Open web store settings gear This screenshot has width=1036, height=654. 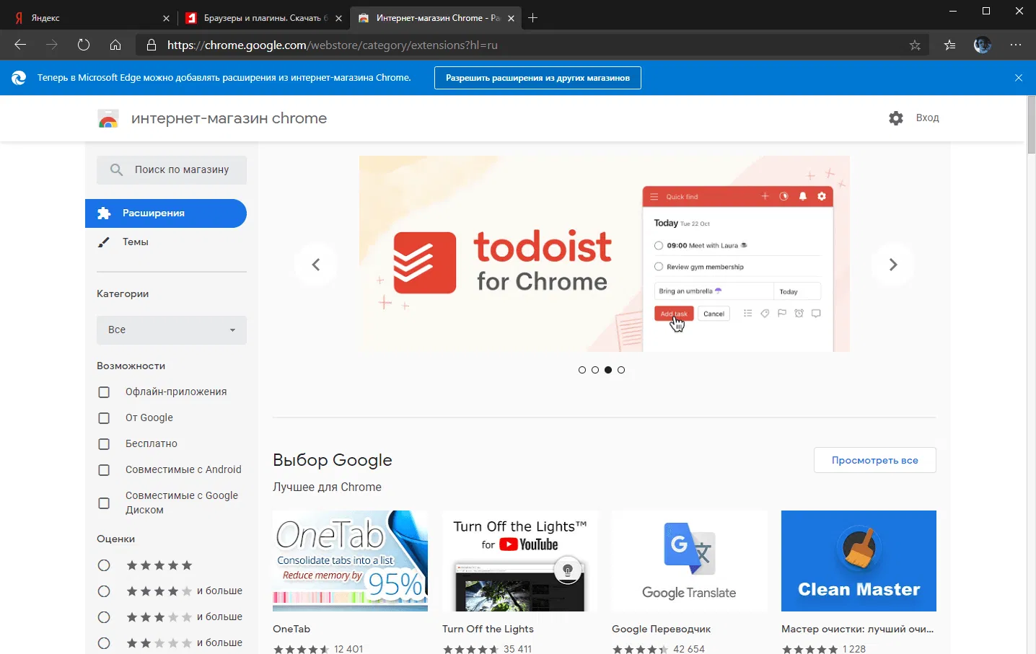[x=896, y=118]
